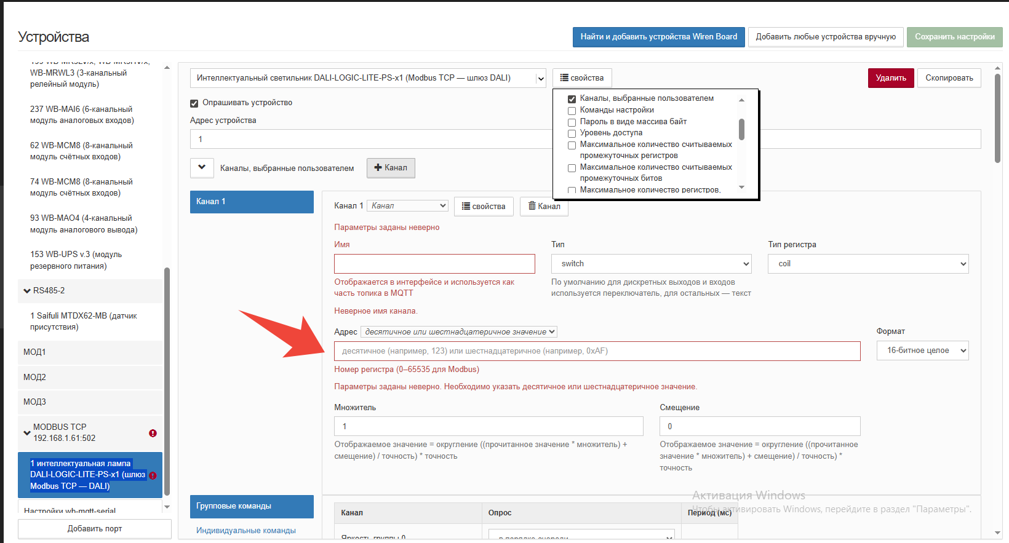Open 'Формат' 16-битное целое dropdown
1009x543 pixels.
pyautogui.click(x=922, y=351)
